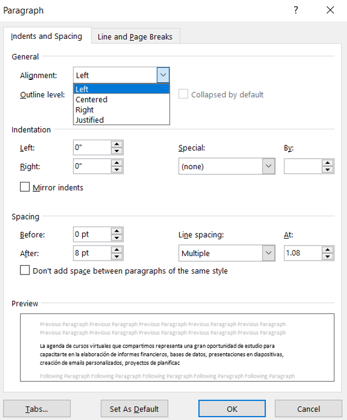
Task: Decrease the After spacing down arrow
Action: point(117,256)
